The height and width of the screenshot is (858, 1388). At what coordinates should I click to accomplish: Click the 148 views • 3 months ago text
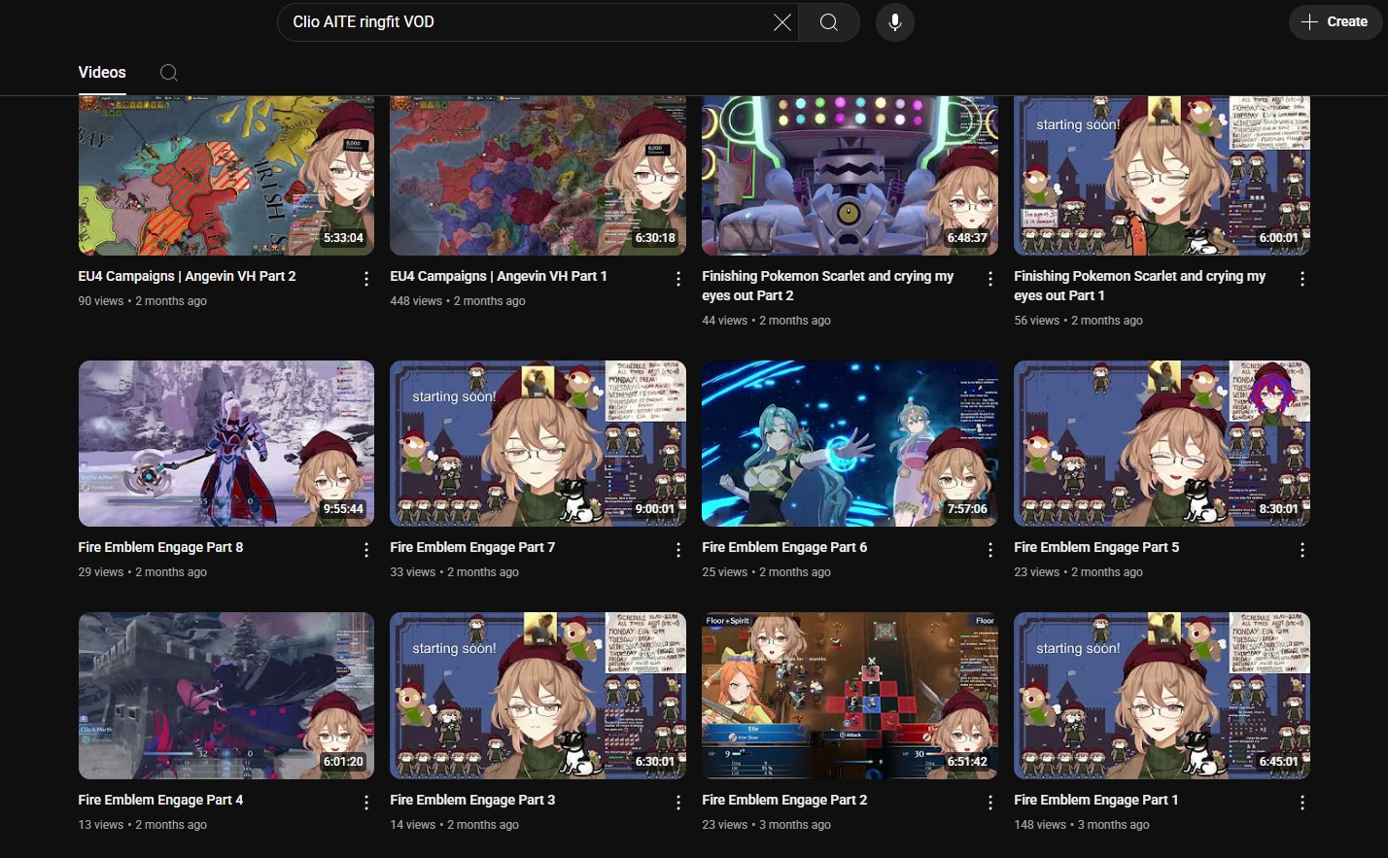[1082, 825]
